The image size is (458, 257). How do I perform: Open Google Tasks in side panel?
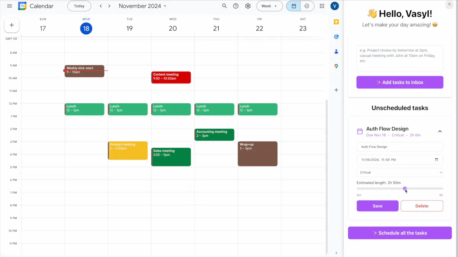(x=336, y=37)
